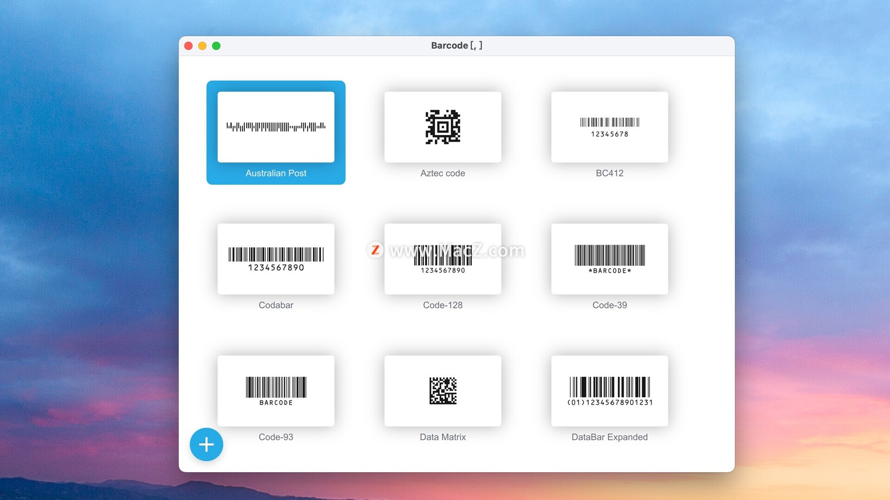Screen dimensions: 890x500
Task: Click the Codabar label text
Action: point(276,305)
